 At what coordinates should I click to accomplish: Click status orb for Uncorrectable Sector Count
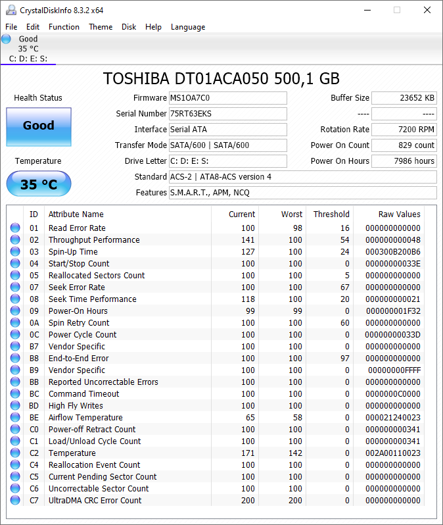(x=15, y=488)
